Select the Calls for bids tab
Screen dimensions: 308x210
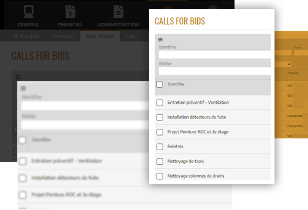tap(100, 36)
